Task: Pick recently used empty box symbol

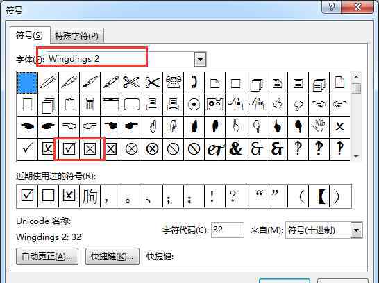Action: [48, 196]
